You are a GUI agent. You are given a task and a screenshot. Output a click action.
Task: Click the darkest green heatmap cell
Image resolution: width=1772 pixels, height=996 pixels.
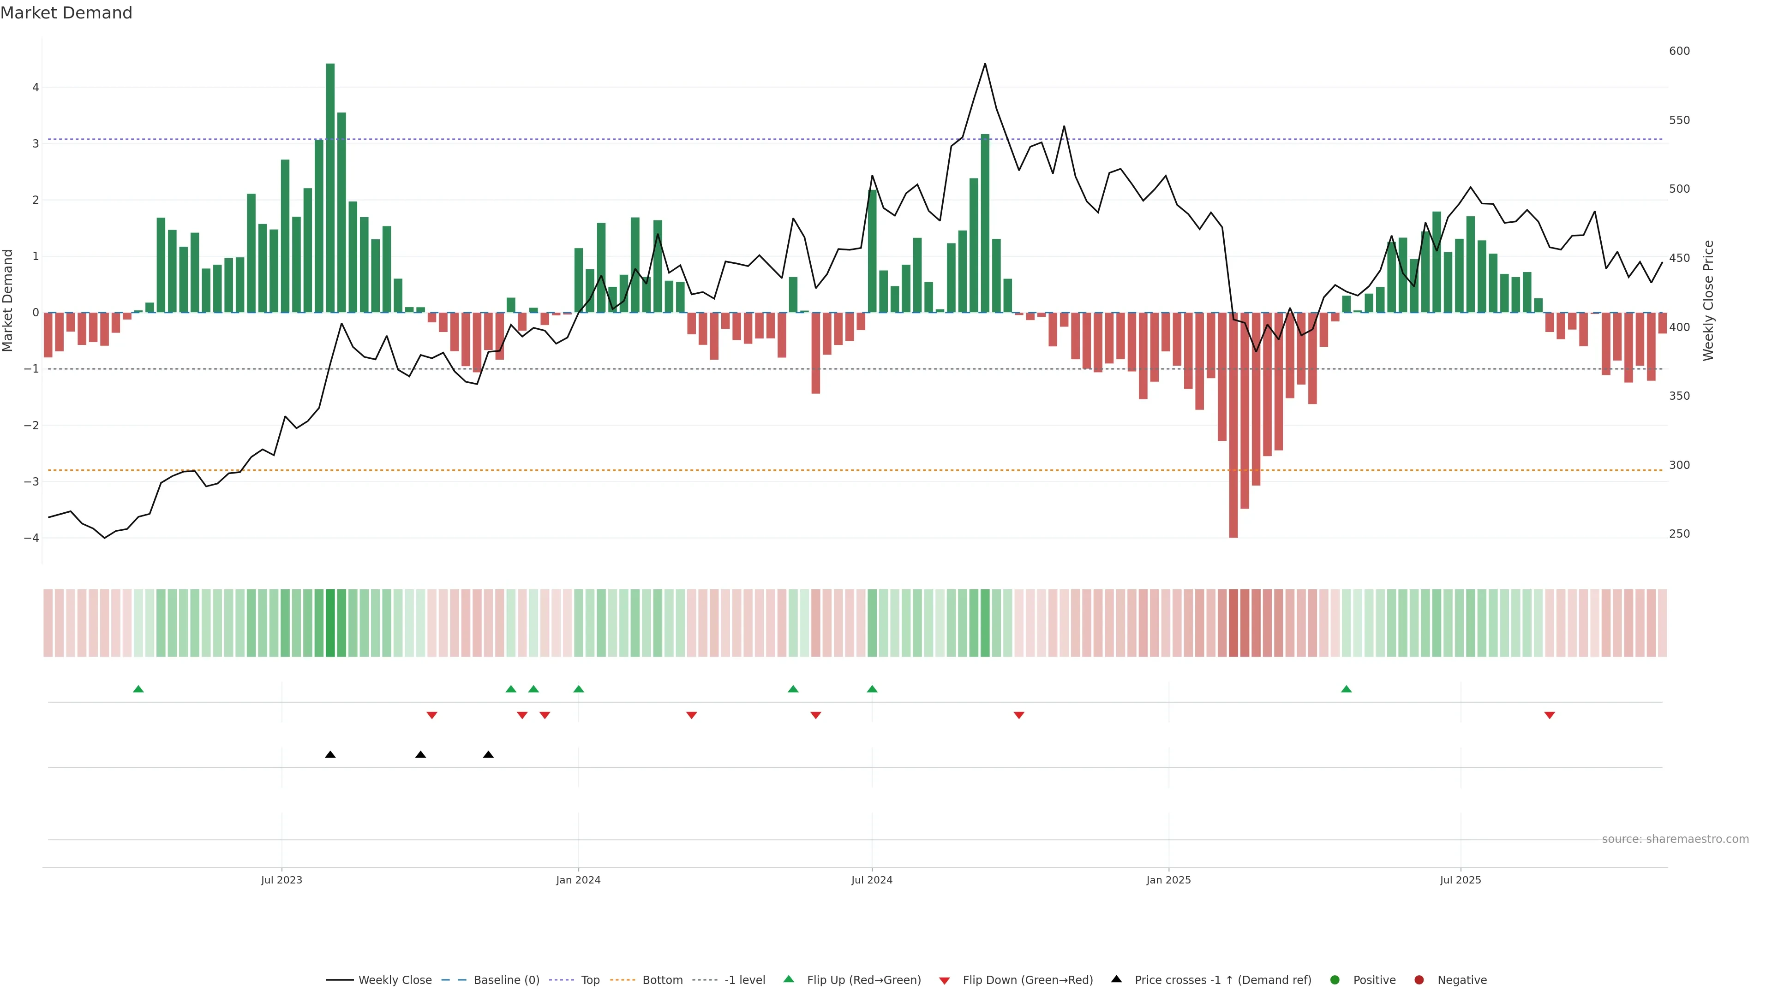(x=330, y=623)
